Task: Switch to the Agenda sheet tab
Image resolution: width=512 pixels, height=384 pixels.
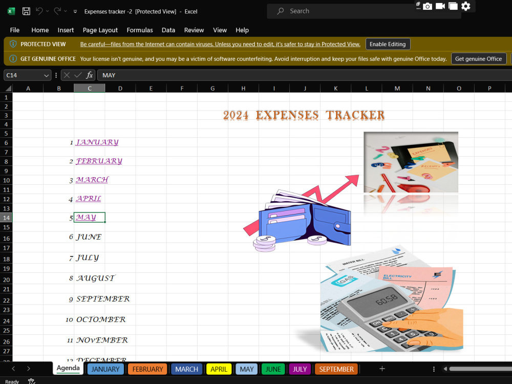Action: point(68,368)
